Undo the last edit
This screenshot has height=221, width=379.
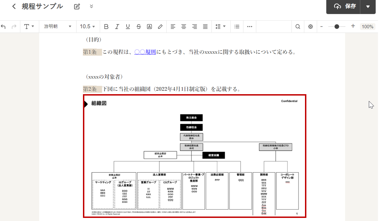tap(3, 26)
